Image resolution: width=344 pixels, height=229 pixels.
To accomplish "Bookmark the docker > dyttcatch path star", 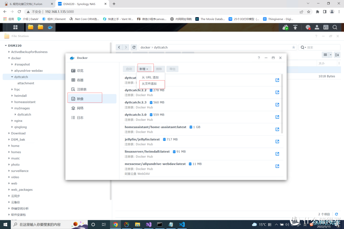I will click(294, 47).
